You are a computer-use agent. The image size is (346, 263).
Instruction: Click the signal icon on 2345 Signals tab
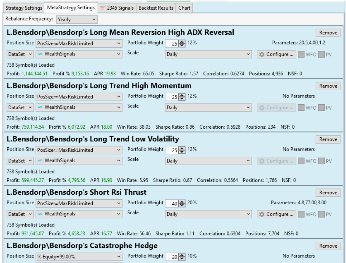point(103,8)
